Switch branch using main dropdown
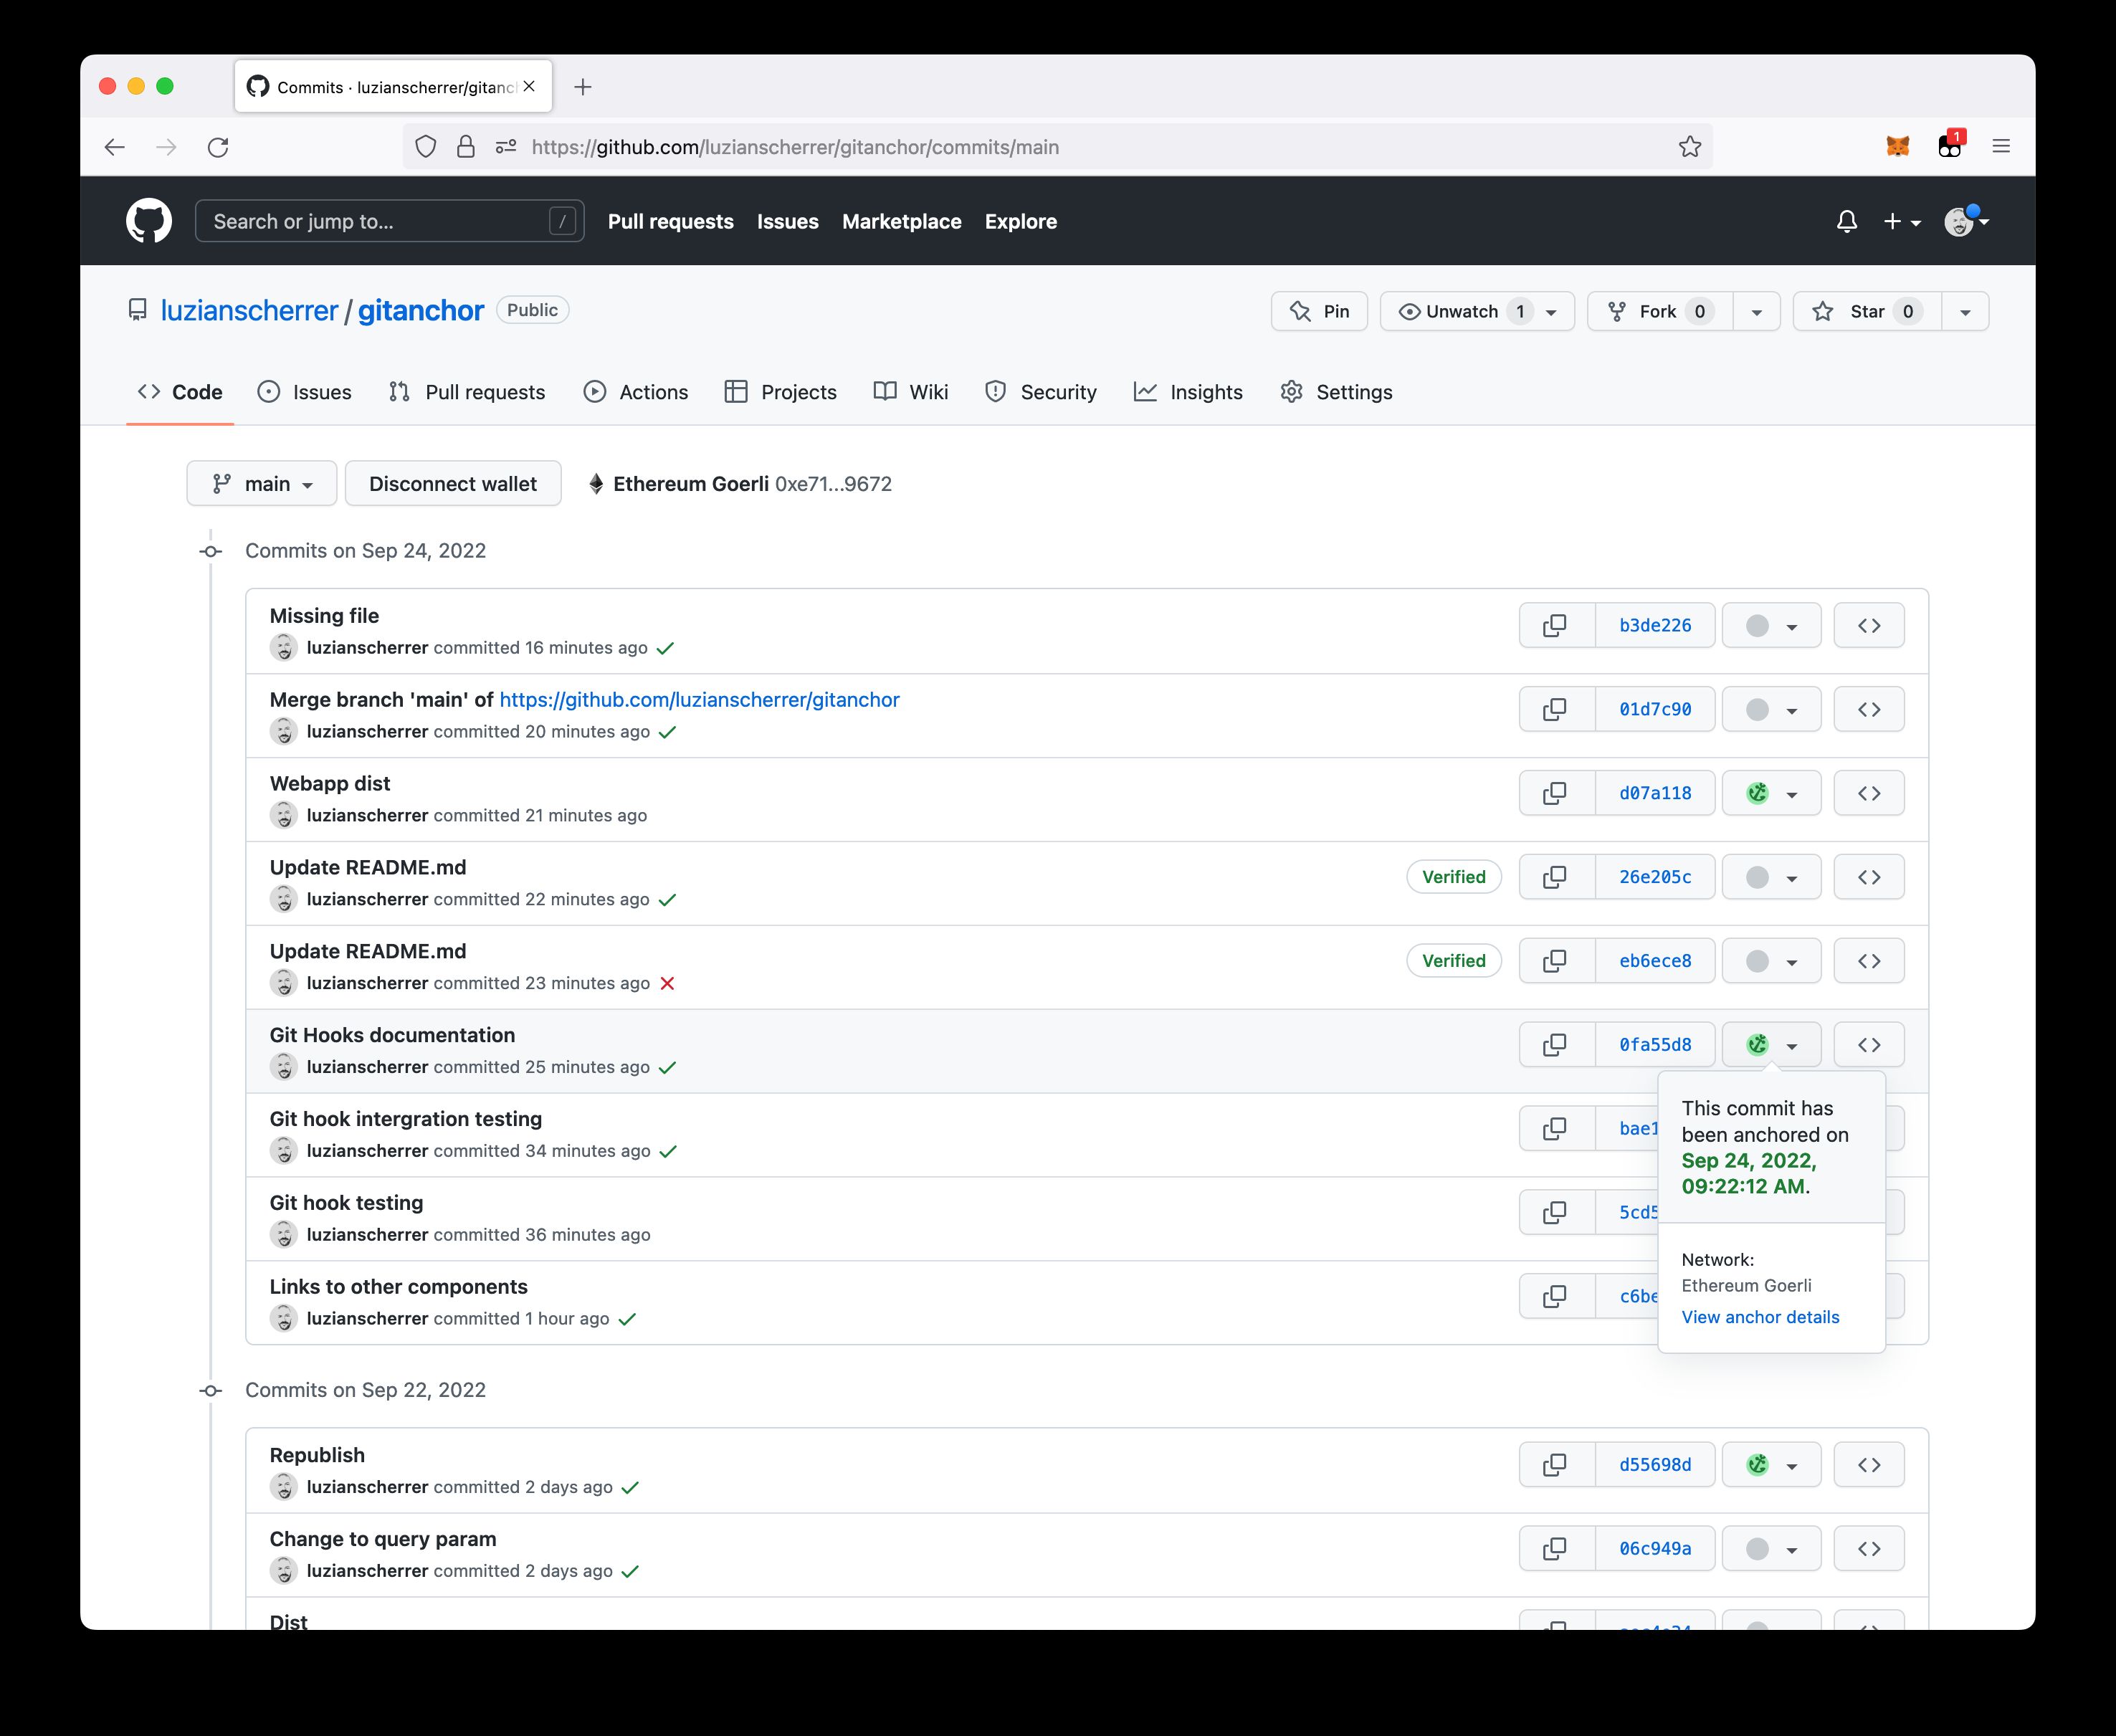2116x1736 pixels. point(262,484)
